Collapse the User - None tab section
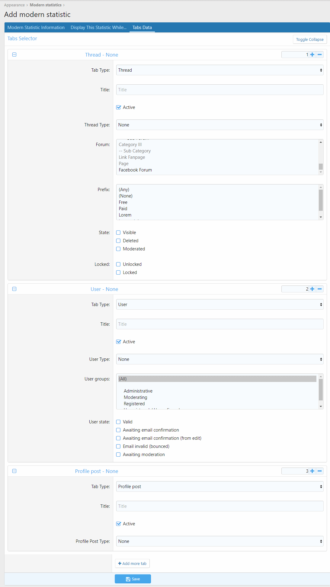 [14, 289]
